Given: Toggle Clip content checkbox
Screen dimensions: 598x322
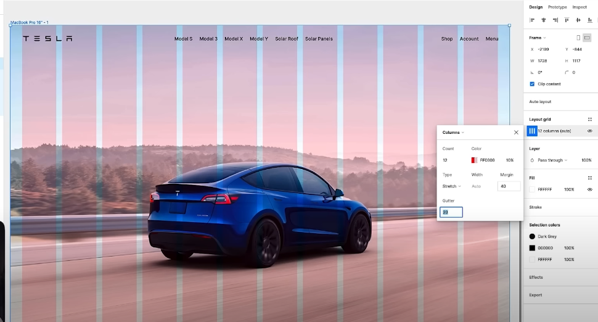Looking at the screenshot, I should tap(532, 84).
